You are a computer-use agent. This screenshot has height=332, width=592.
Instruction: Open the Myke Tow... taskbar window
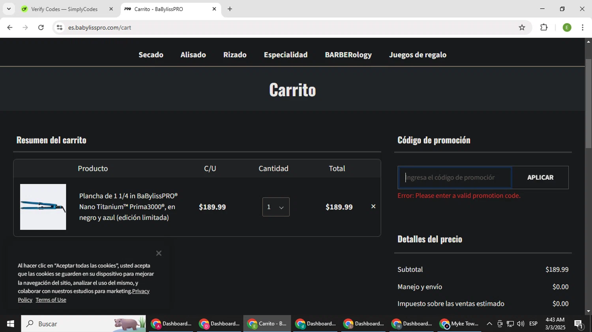459,324
